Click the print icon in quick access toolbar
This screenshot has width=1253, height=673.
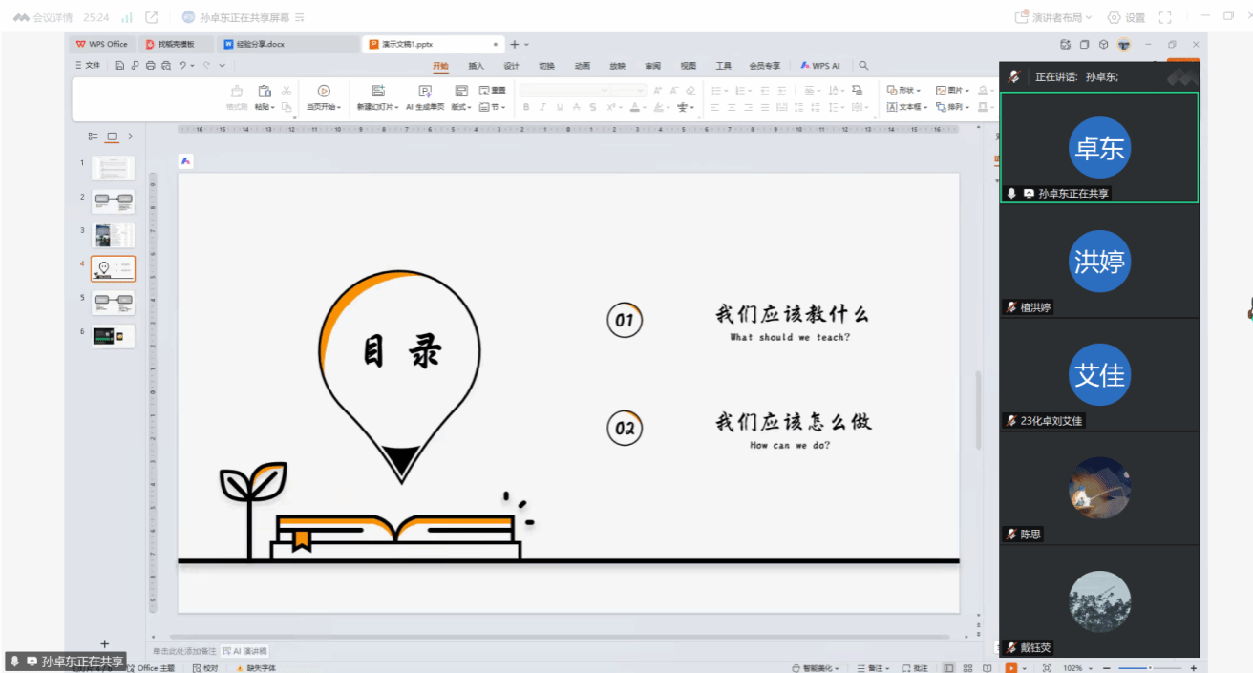pos(150,66)
